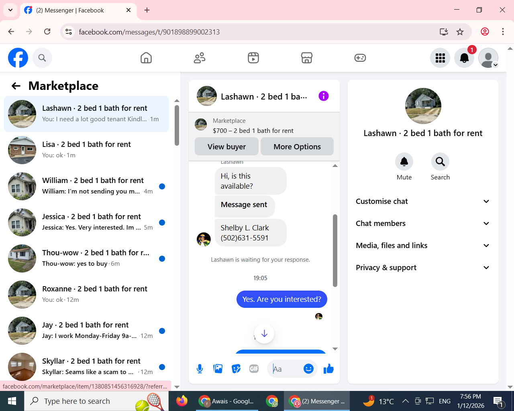Click the chat messages scrollbar thumb
Screen dimensions: 514x411
click(x=335, y=251)
